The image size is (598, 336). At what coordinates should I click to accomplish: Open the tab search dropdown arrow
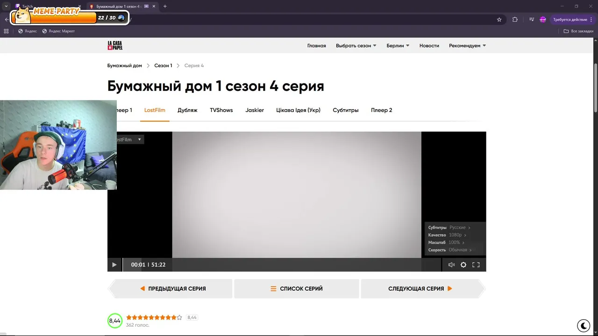coord(6,7)
